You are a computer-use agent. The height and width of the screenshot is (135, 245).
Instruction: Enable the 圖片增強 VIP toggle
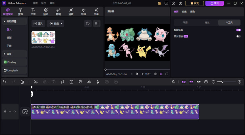[238, 36]
